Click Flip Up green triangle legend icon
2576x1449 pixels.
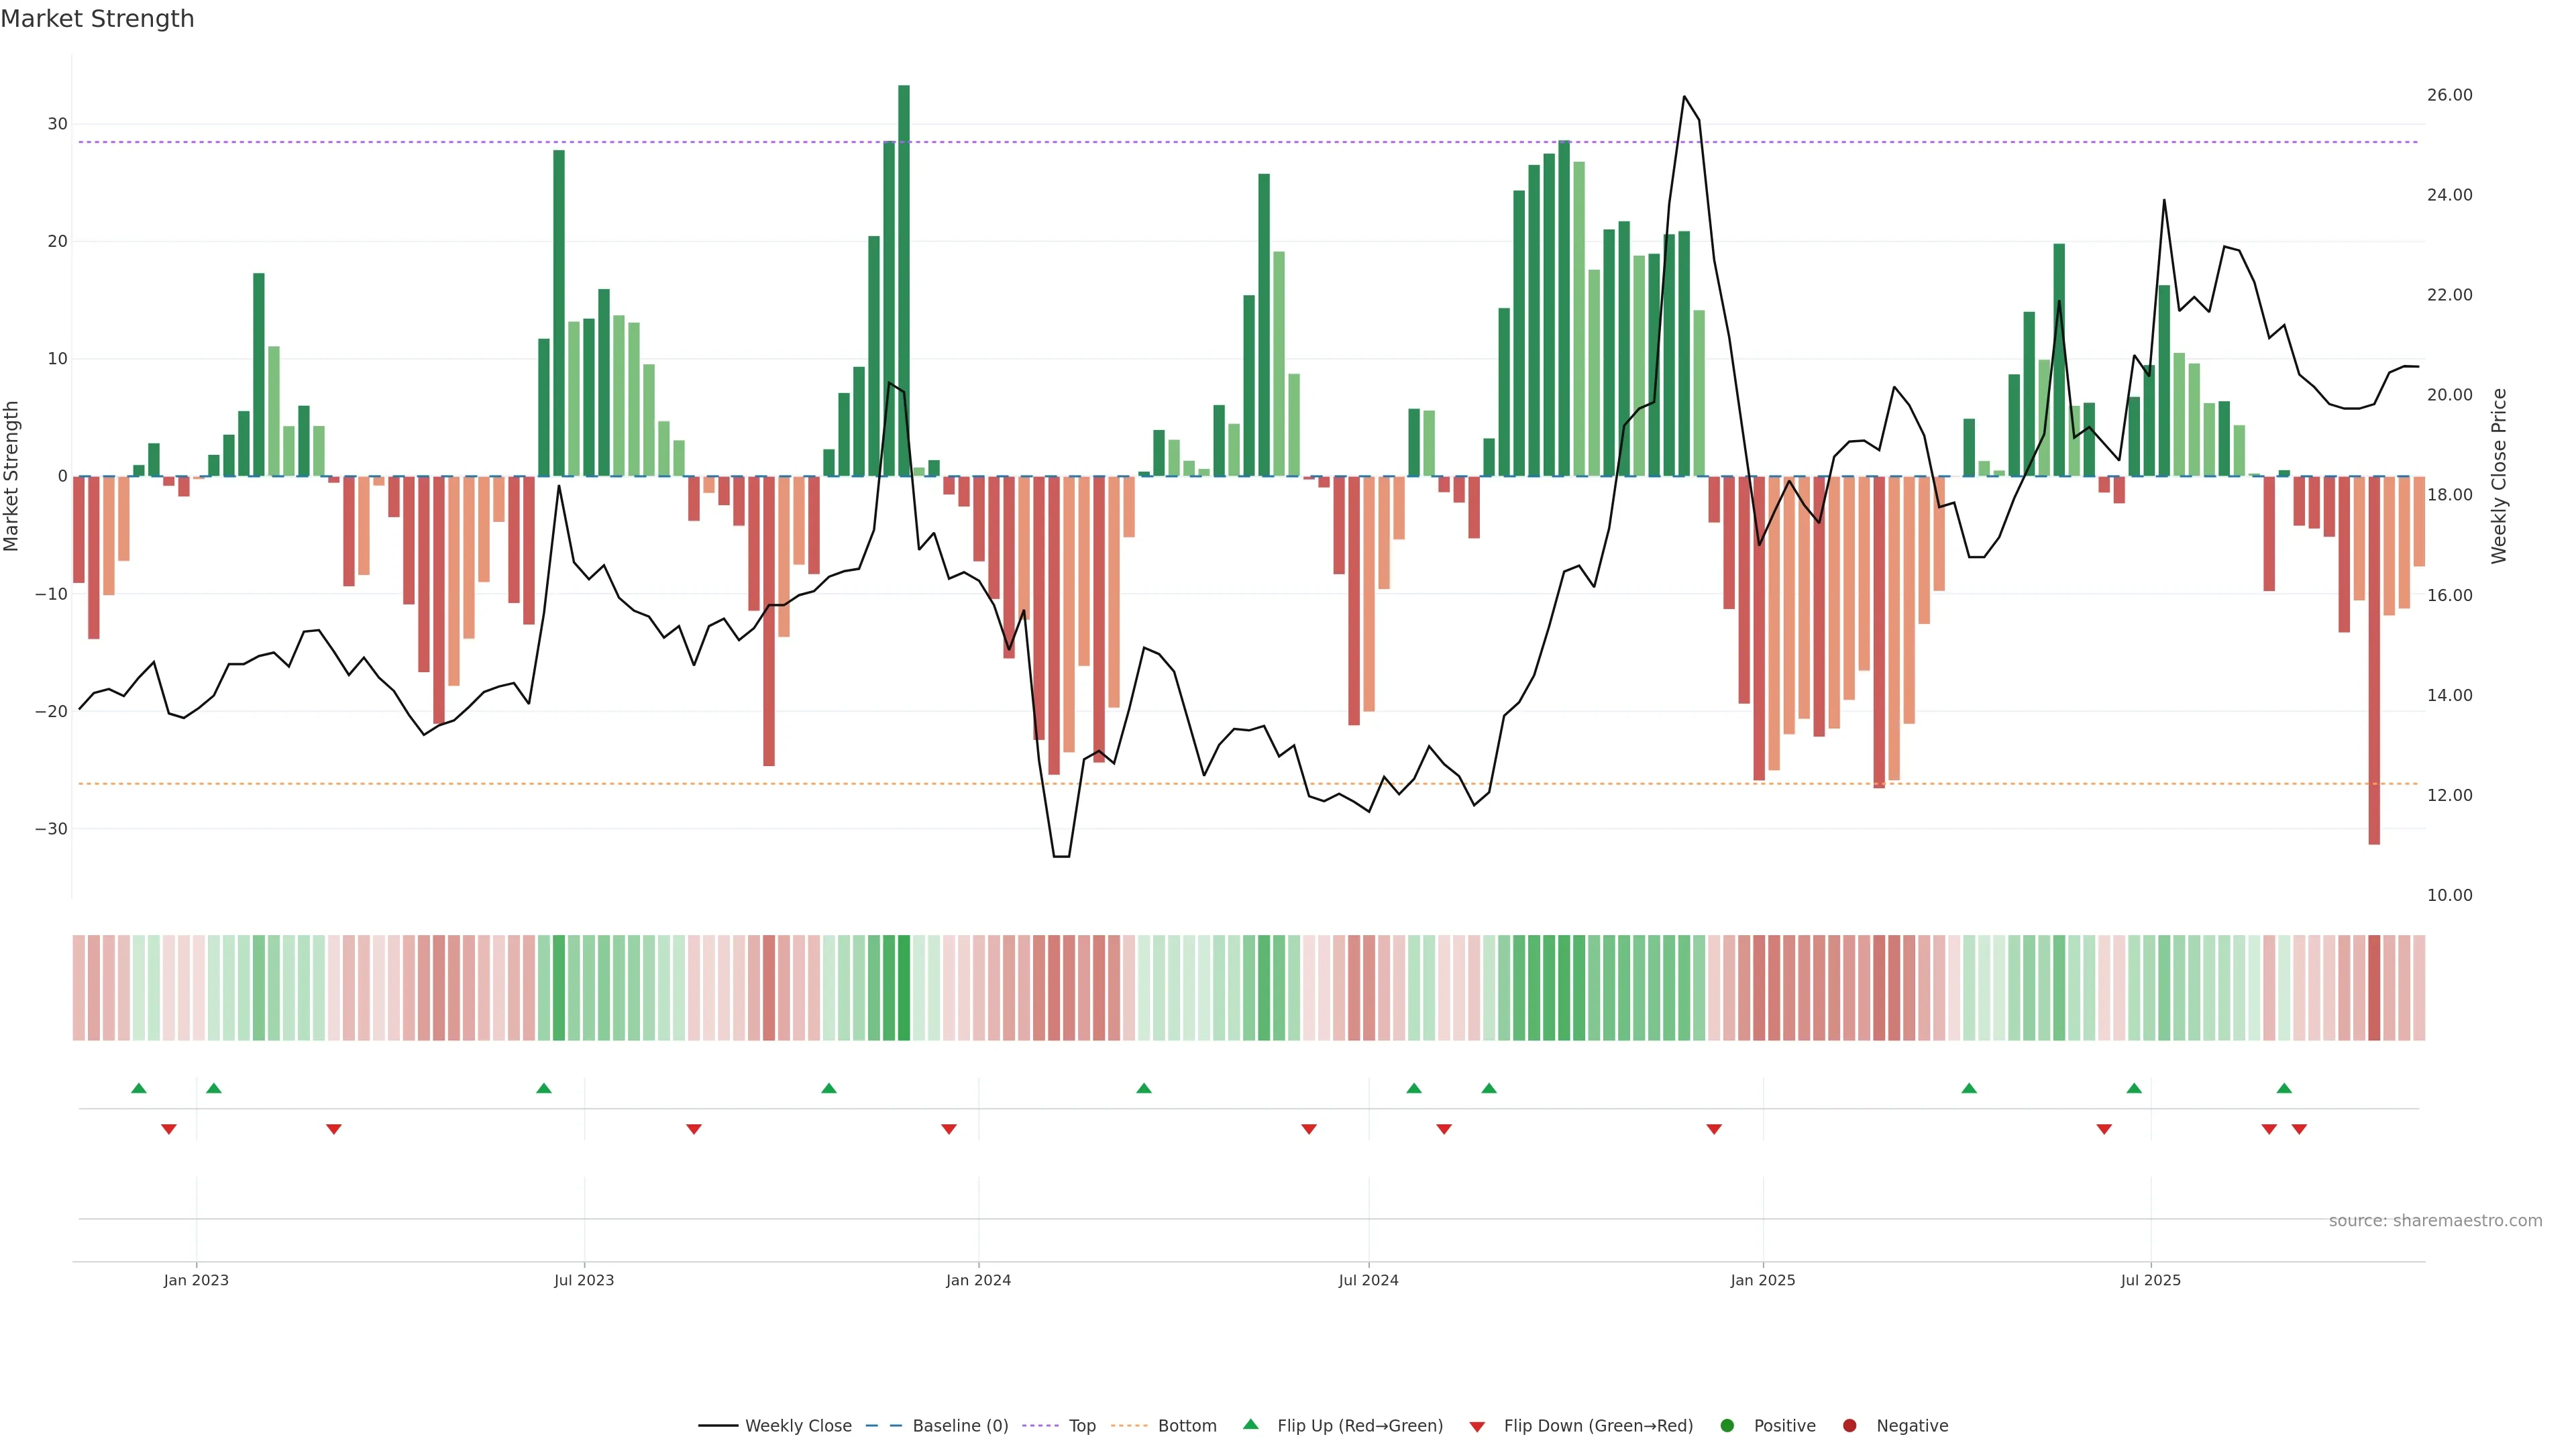tap(1250, 1425)
